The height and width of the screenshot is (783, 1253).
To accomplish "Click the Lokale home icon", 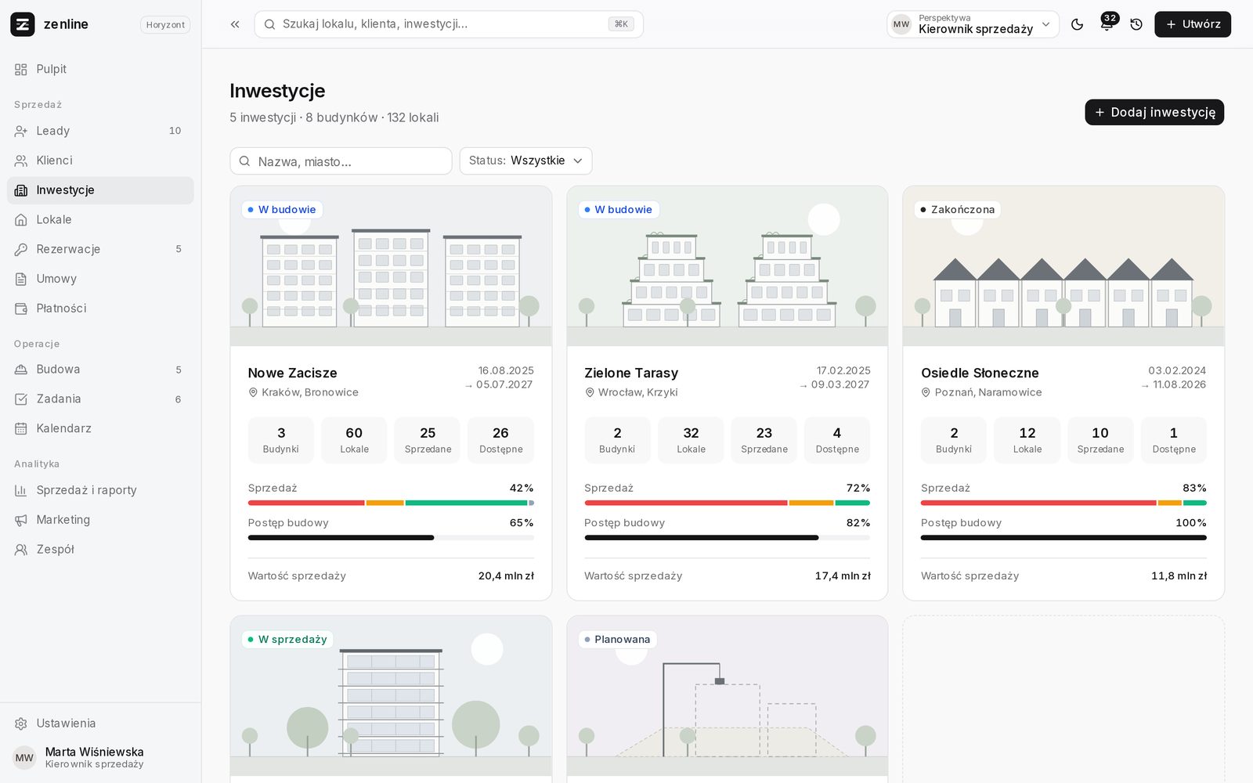I will click(21, 220).
